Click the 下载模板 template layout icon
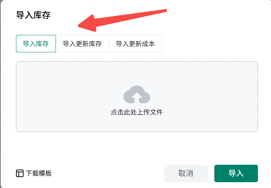Viewport: 271px width, 188px height. (x=20, y=173)
